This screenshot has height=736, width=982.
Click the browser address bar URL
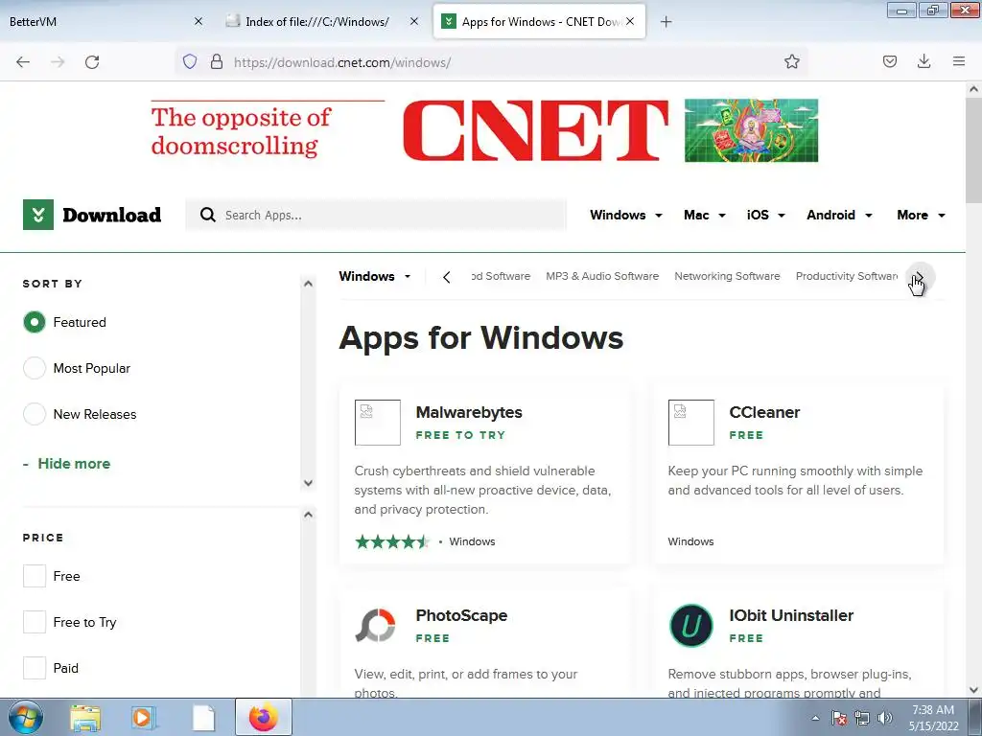(342, 62)
